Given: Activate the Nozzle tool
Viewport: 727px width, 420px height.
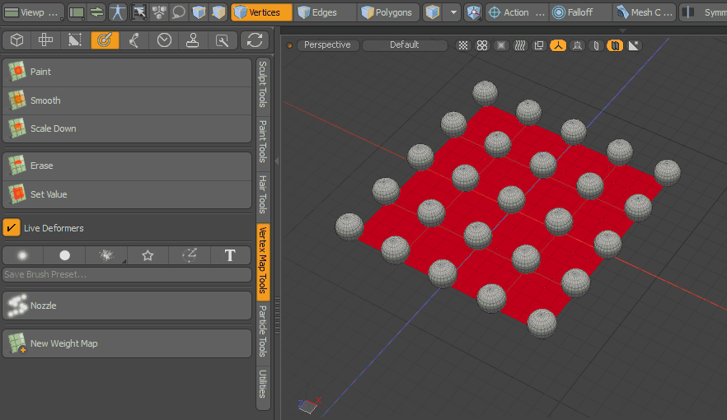Looking at the screenshot, I should tap(127, 306).
